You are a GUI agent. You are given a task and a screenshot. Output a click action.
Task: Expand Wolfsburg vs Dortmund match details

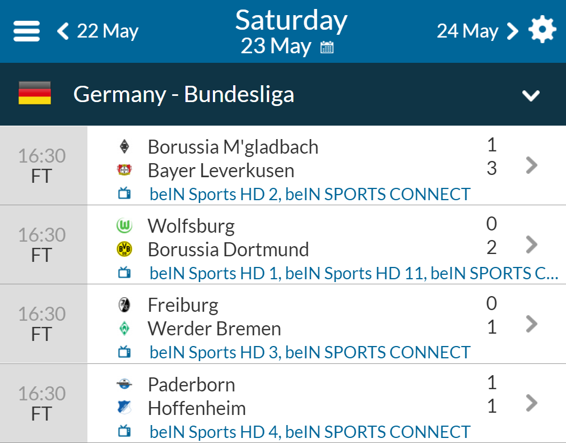(531, 244)
